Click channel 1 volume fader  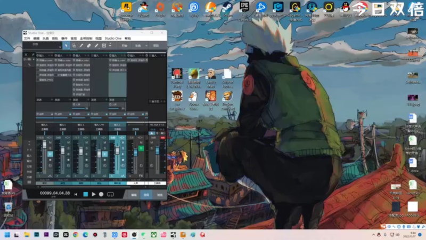[x=45, y=144]
